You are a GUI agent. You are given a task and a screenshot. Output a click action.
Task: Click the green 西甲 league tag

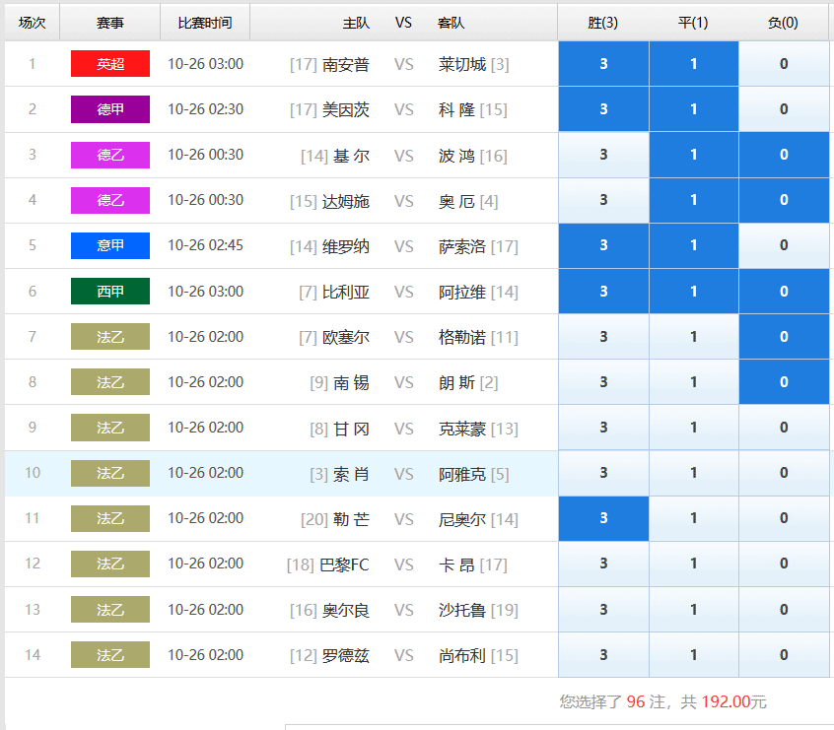[110, 292]
